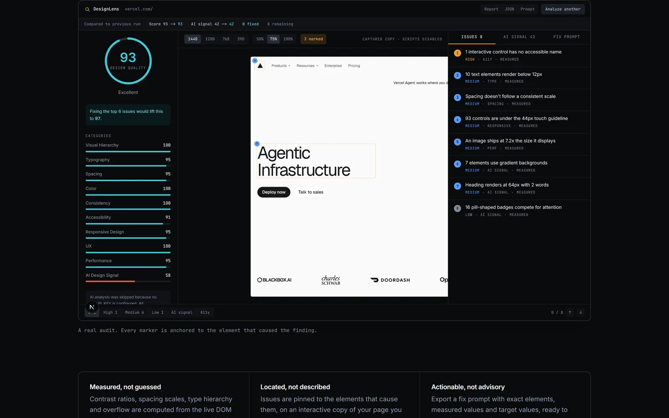Set preview zoom to 100%
Image resolution: width=669 pixels, height=418 pixels.
288,39
